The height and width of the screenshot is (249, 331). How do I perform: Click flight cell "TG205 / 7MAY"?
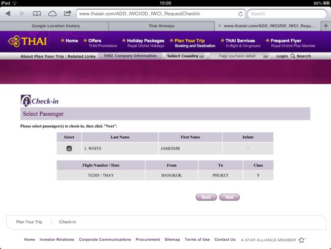(x=101, y=175)
